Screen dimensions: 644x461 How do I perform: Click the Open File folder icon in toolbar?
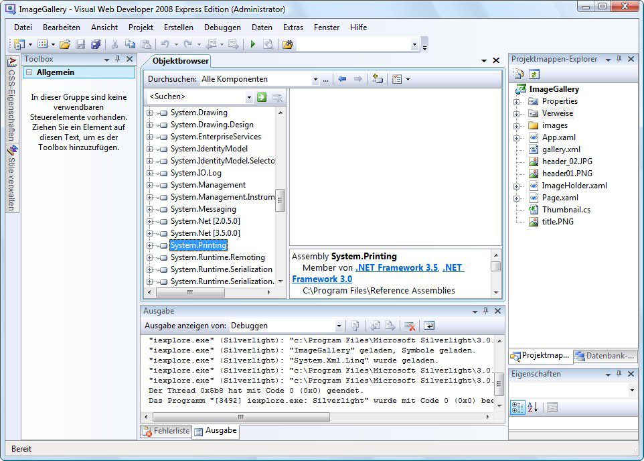(x=64, y=45)
